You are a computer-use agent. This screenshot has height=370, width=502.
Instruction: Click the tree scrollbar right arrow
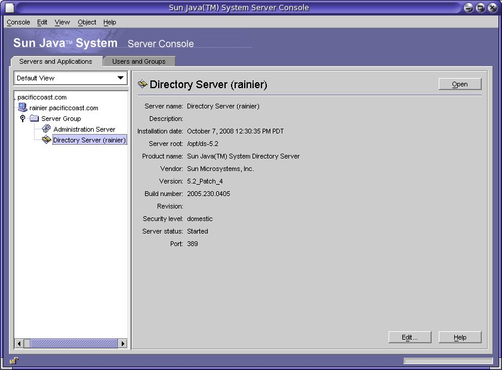[x=122, y=343]
